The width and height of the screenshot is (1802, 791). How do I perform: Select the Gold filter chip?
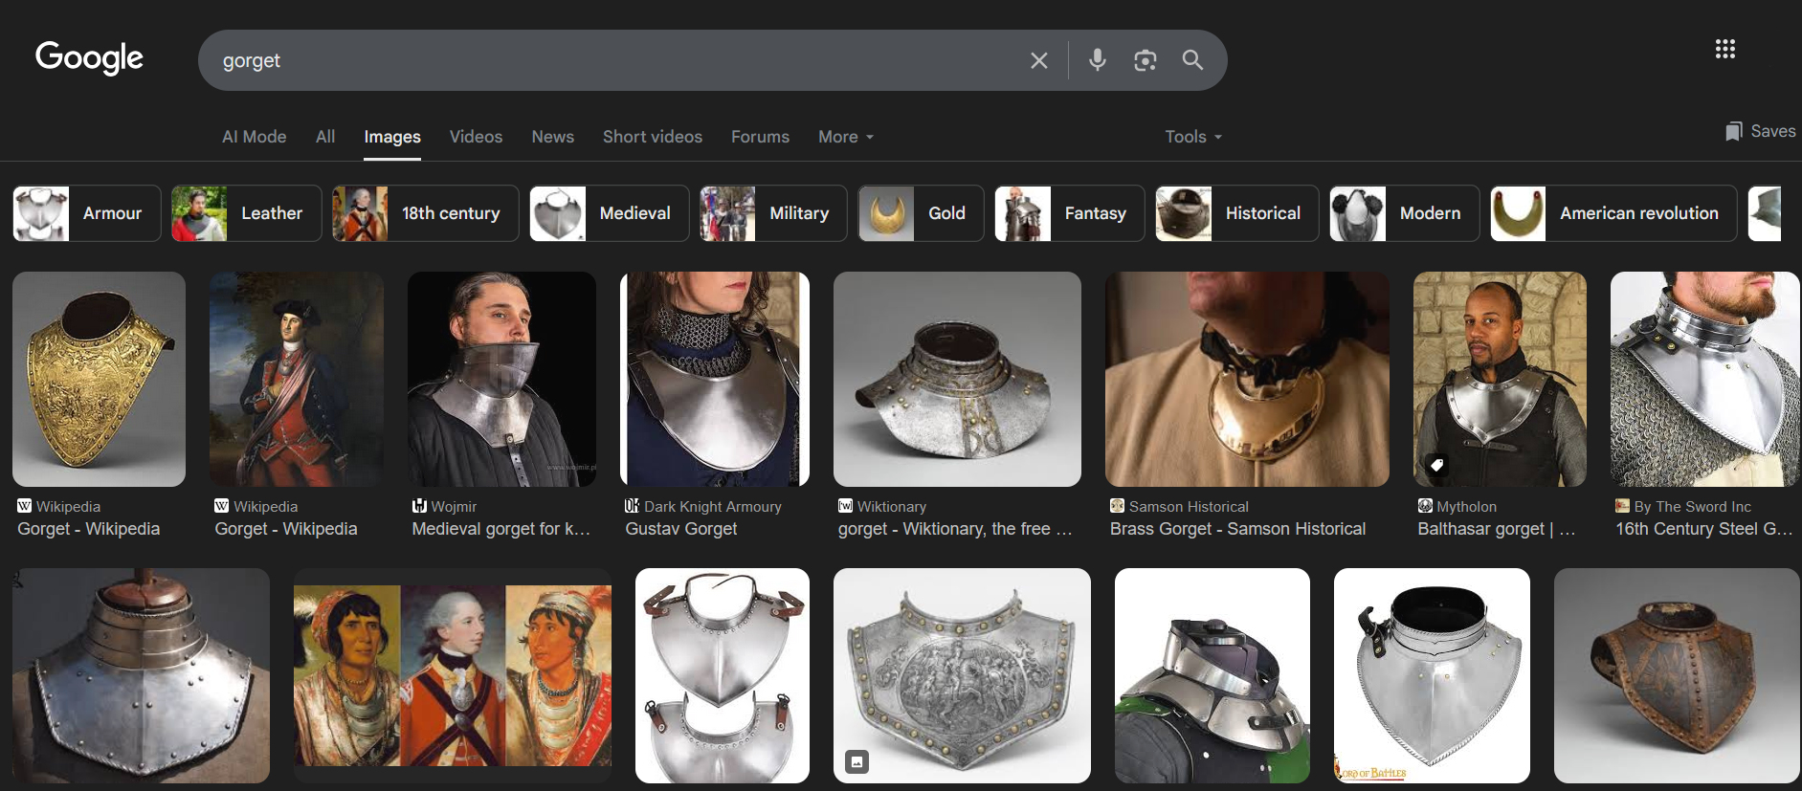coord(920,213)
